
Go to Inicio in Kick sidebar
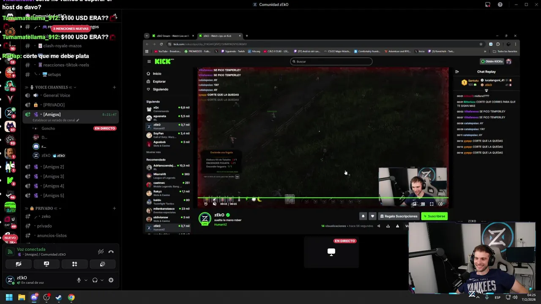point(157,73)
